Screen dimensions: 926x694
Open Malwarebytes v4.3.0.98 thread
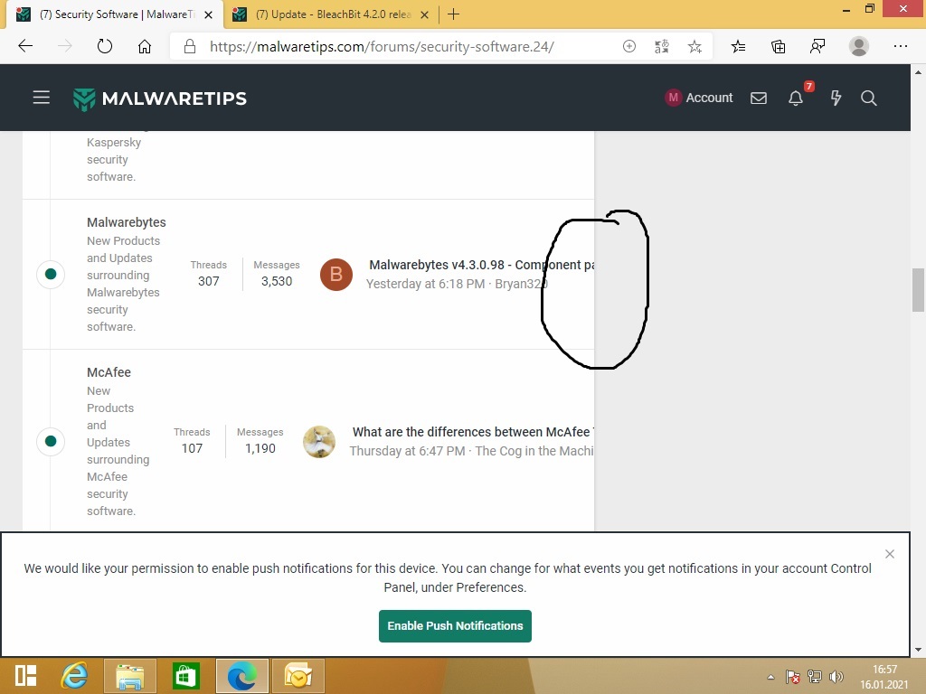481,265
